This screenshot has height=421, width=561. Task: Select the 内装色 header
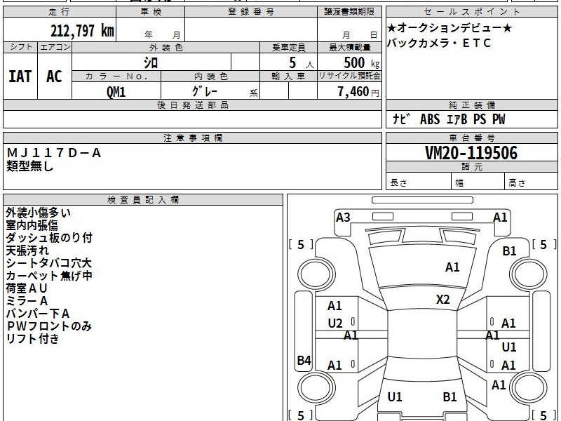(211, 76)
